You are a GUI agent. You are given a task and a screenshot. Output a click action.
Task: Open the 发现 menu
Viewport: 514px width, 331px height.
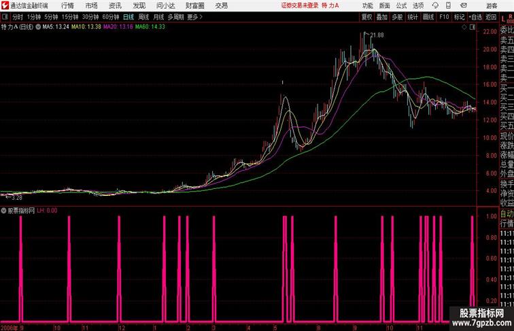[x=139, y=5]
